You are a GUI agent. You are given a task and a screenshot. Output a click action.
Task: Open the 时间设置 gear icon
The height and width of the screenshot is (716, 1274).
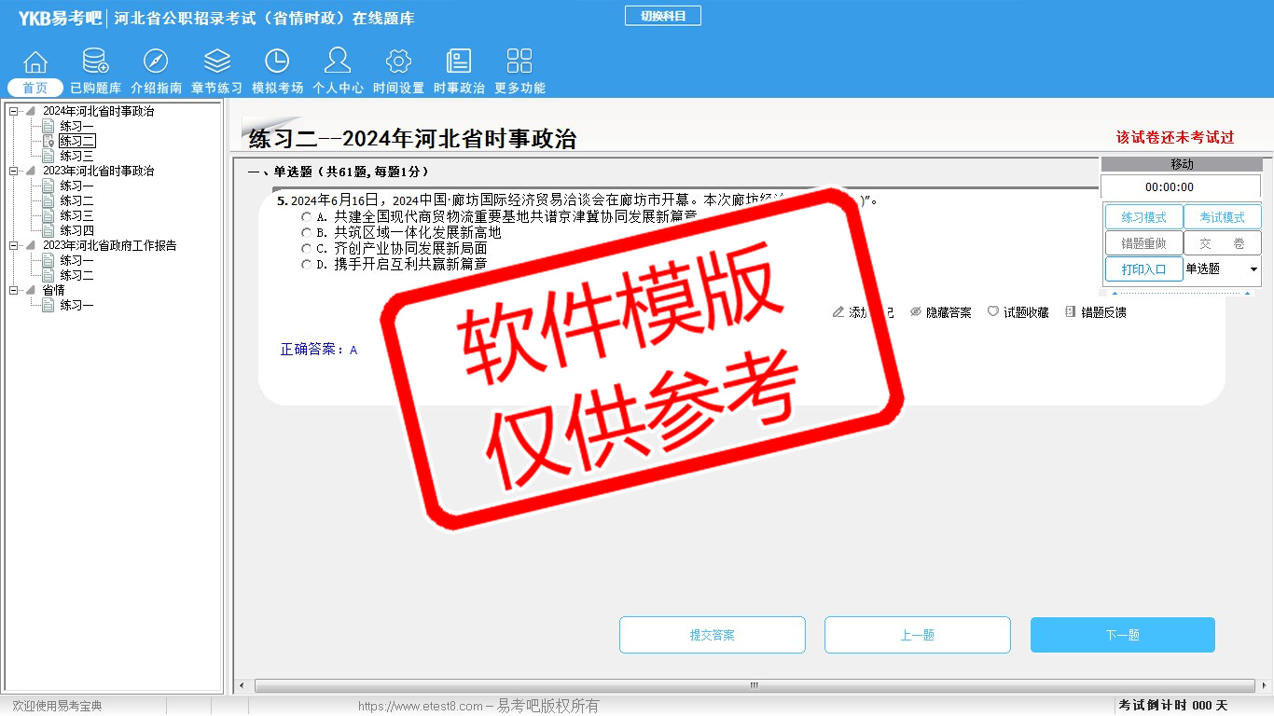(398, 62)
